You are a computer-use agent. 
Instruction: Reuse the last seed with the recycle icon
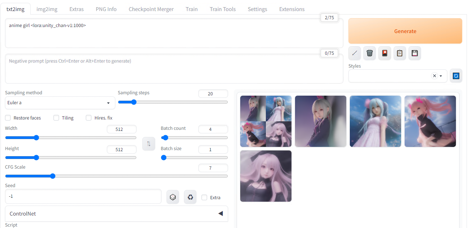190,197
